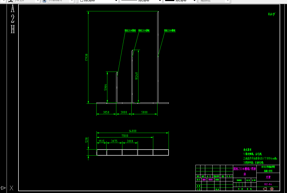Open the linetype ByLayer dropdown
287x193 pixels.
click(x=141, y=1)
